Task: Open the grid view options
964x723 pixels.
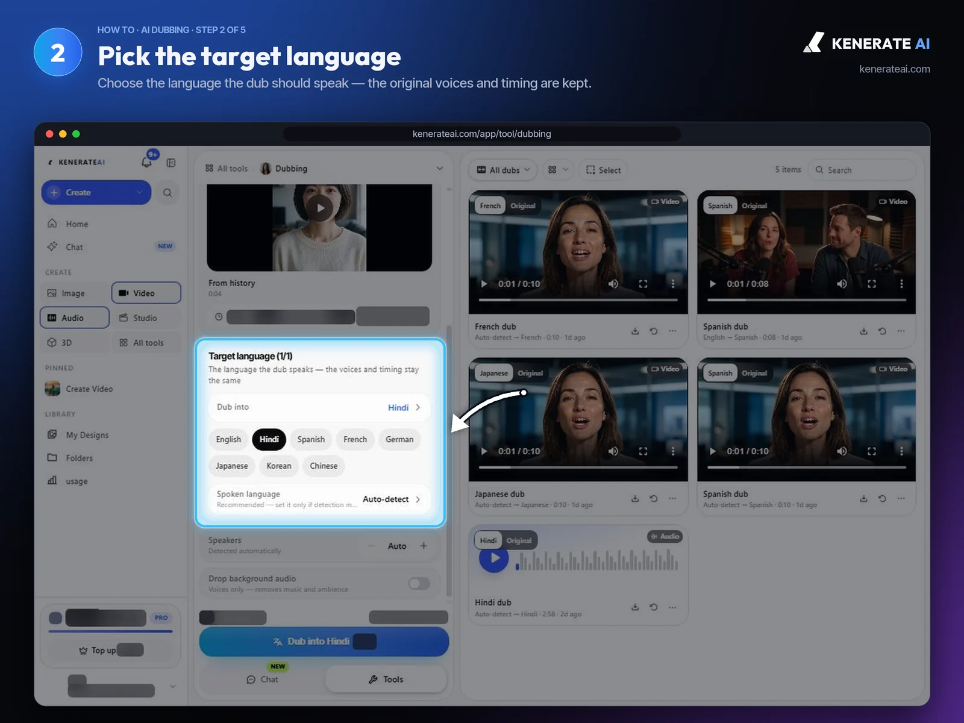Action: 558,170
